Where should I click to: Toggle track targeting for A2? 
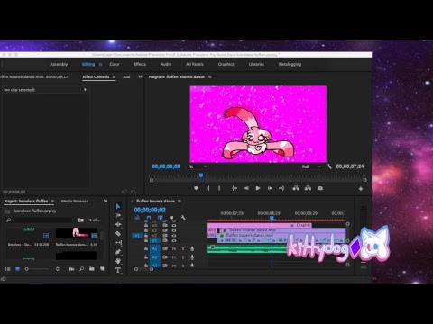click(x=154, y=257)
